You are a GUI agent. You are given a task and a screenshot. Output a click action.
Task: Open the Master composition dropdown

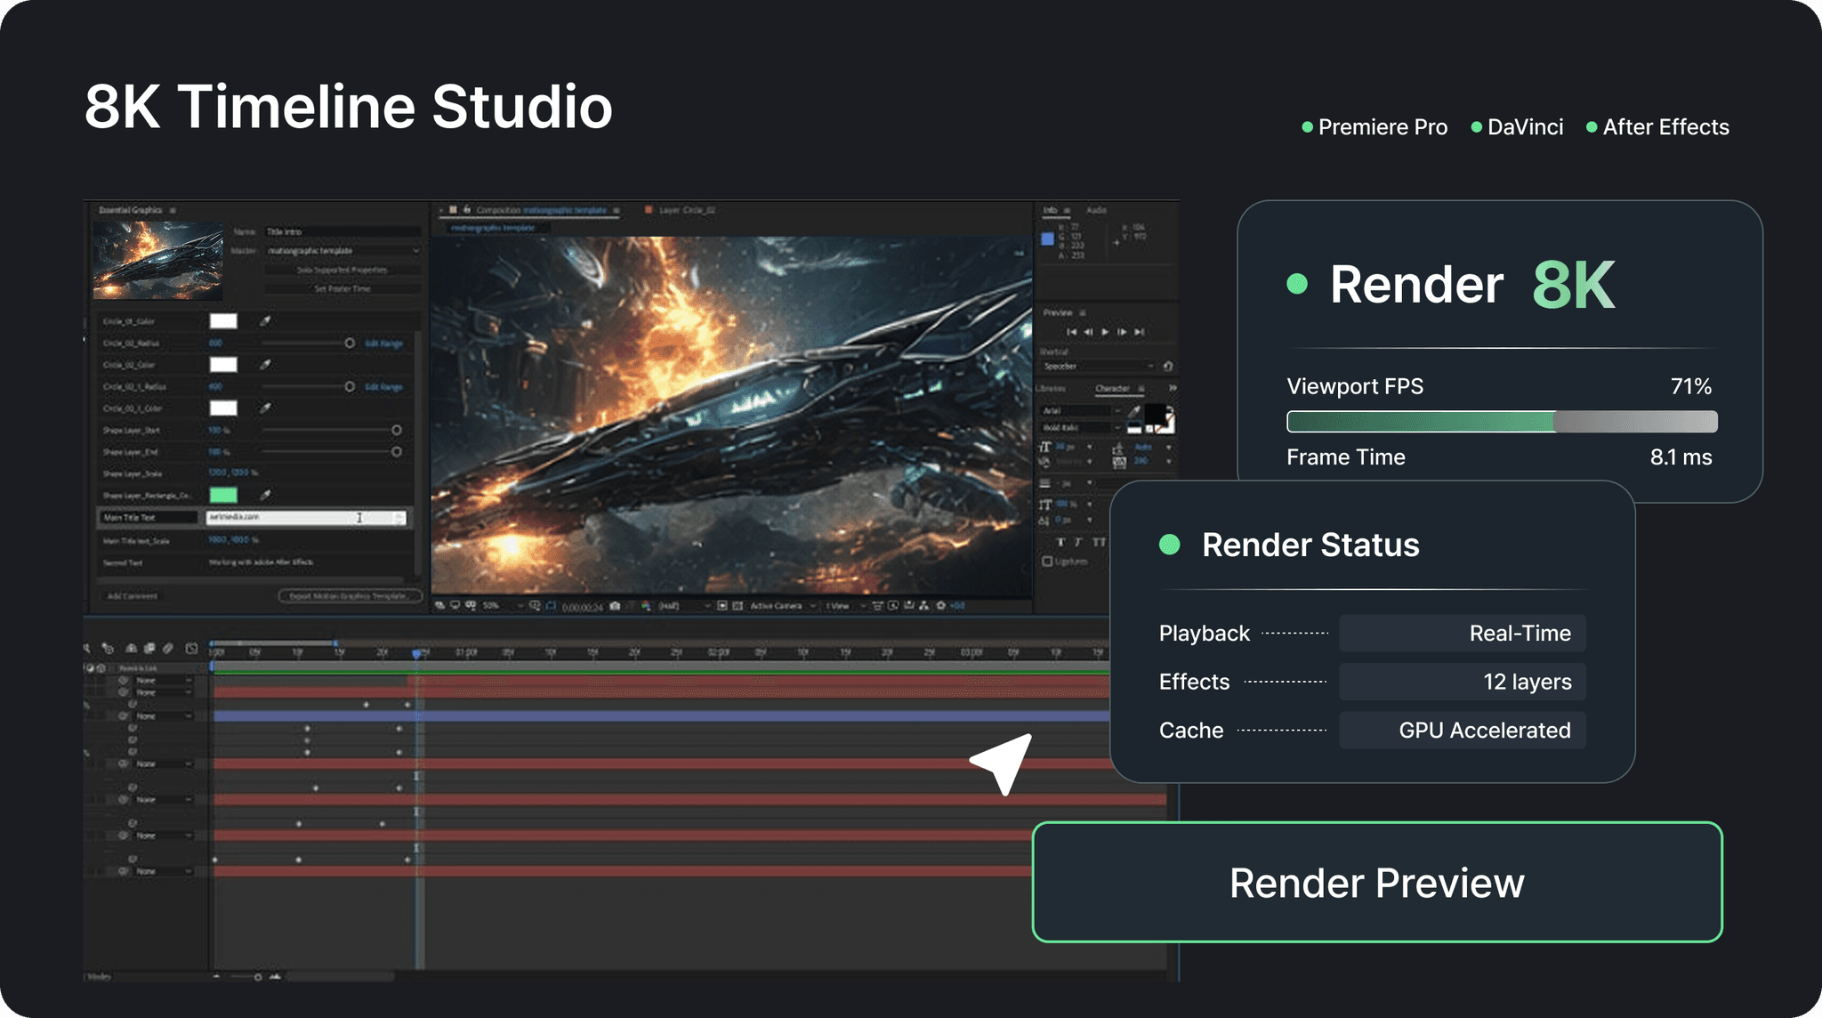(343, 251)
